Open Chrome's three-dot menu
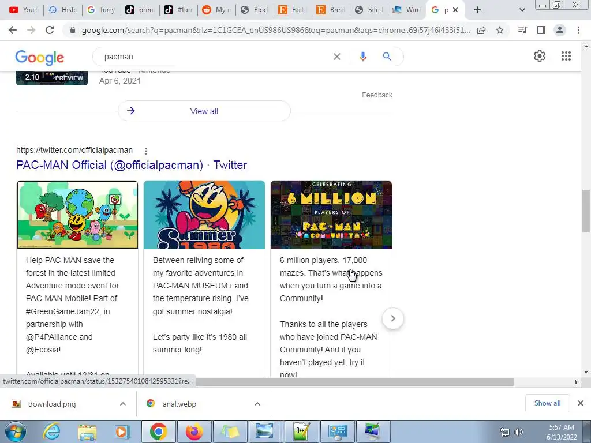The image size is (591, 443). pos(578,30)
